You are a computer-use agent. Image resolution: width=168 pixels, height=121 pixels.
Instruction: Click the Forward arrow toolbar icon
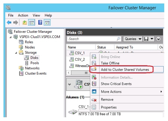click(x=16, y=23)
